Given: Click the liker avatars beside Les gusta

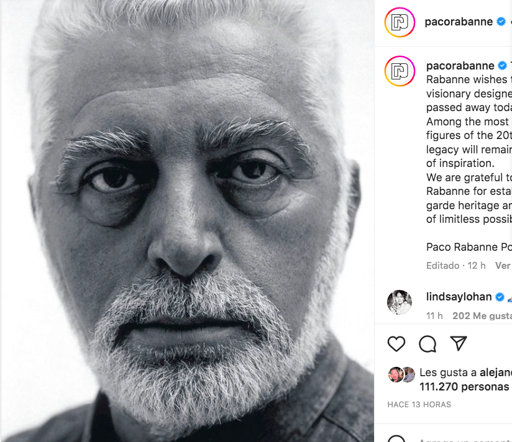Looking at the screenshot, I should [x=401, y=374].
